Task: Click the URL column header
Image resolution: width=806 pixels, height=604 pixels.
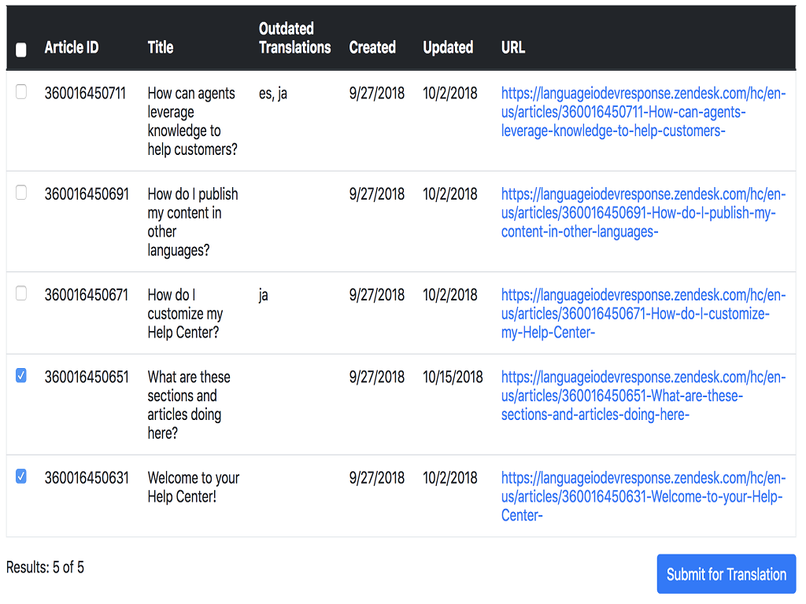Action: 513,47
